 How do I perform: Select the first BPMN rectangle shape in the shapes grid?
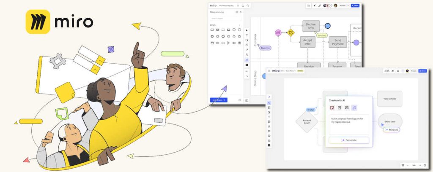pos(212,30)
